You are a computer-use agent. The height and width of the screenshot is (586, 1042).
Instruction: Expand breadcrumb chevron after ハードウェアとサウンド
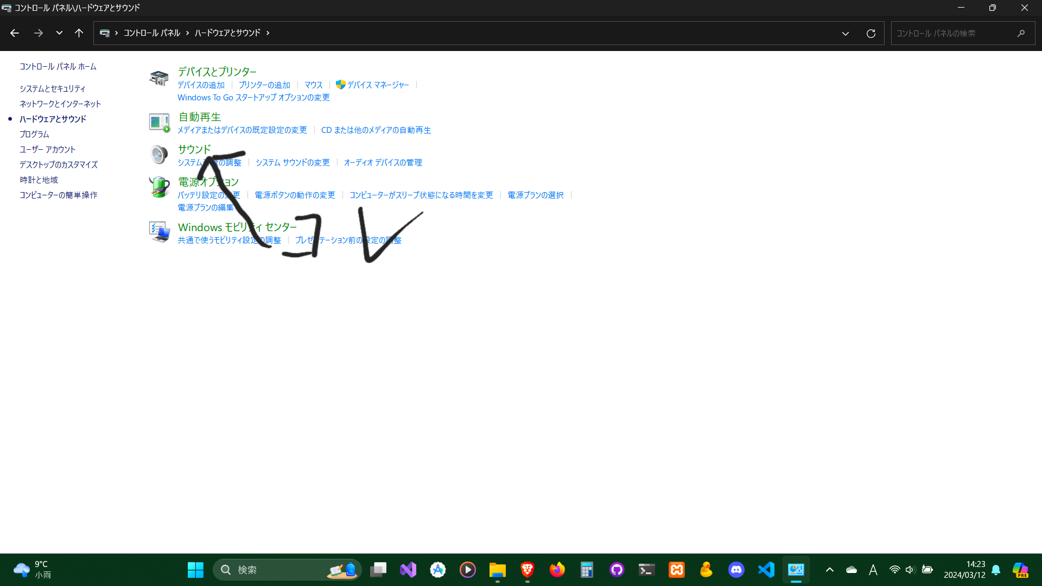pos(268,33)
